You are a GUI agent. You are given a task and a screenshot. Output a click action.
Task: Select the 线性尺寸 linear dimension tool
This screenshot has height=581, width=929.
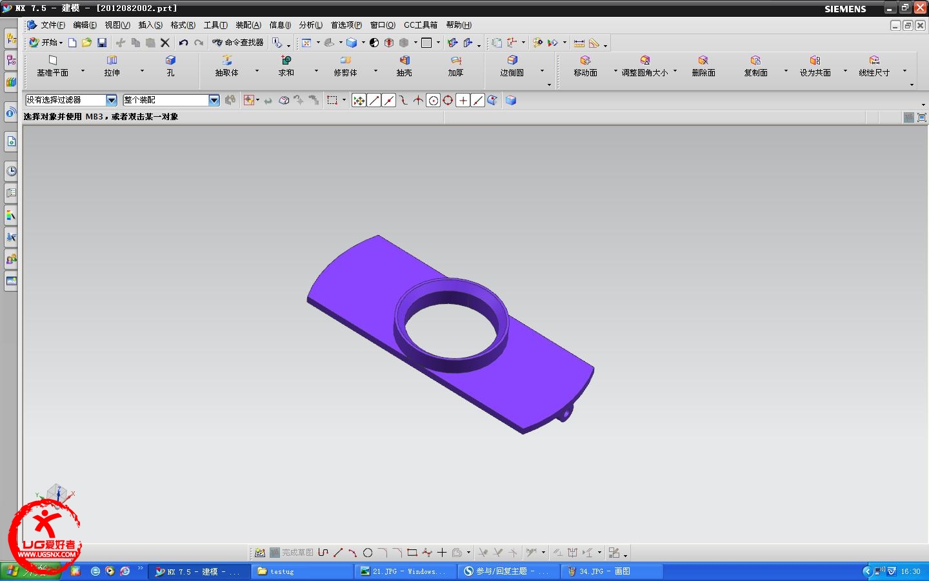pos(874,66)
